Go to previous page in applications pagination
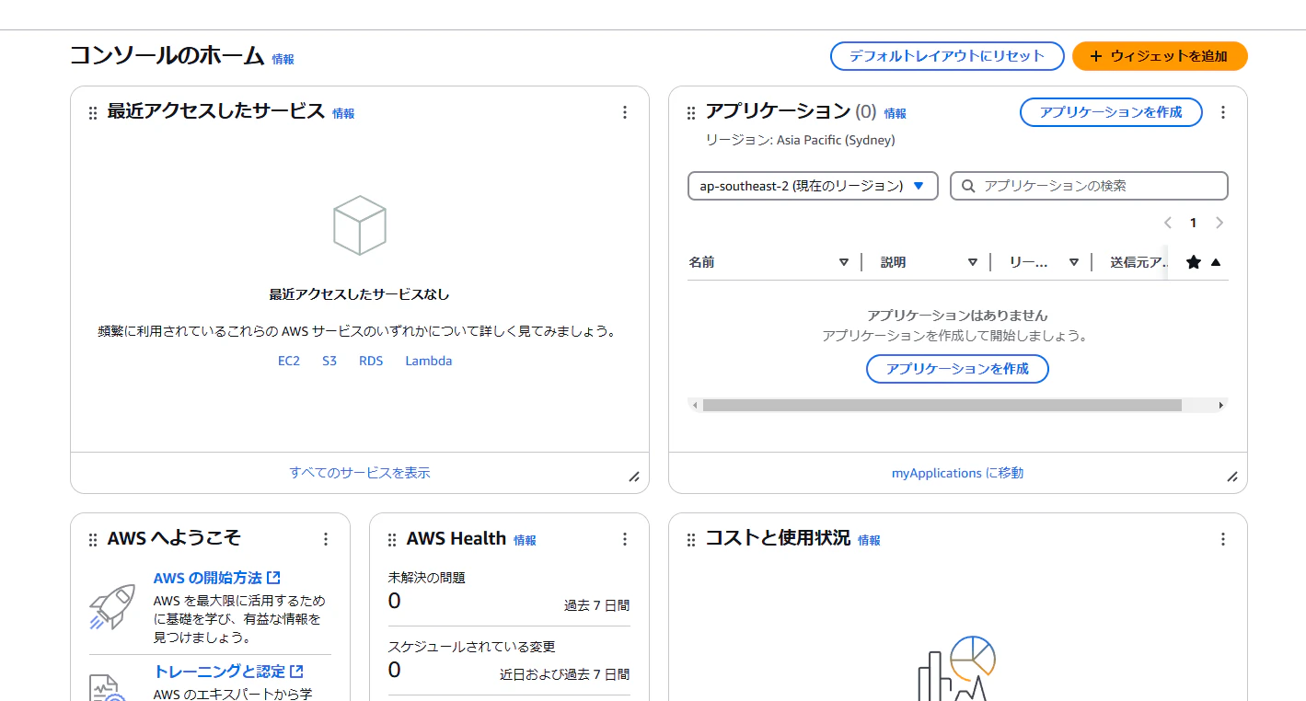 (1168, 223)
